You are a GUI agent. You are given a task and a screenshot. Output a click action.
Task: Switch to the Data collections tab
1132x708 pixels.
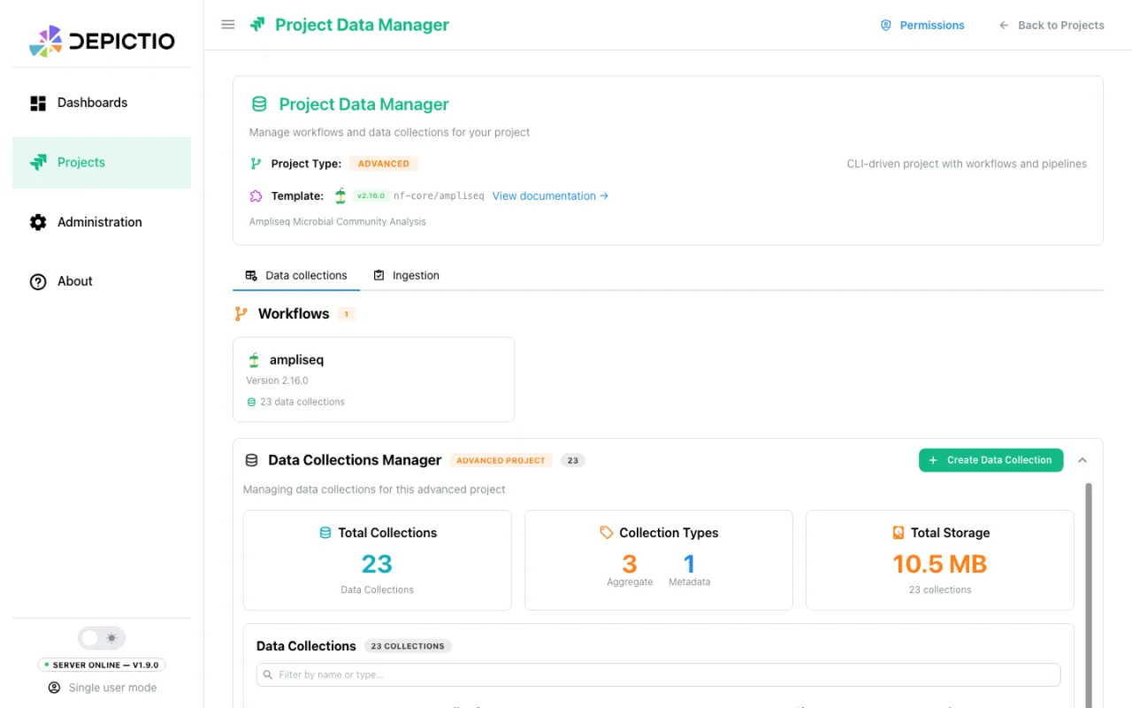296,275
